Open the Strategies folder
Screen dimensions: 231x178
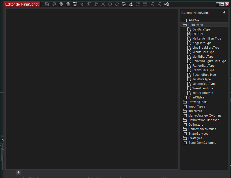192,138
